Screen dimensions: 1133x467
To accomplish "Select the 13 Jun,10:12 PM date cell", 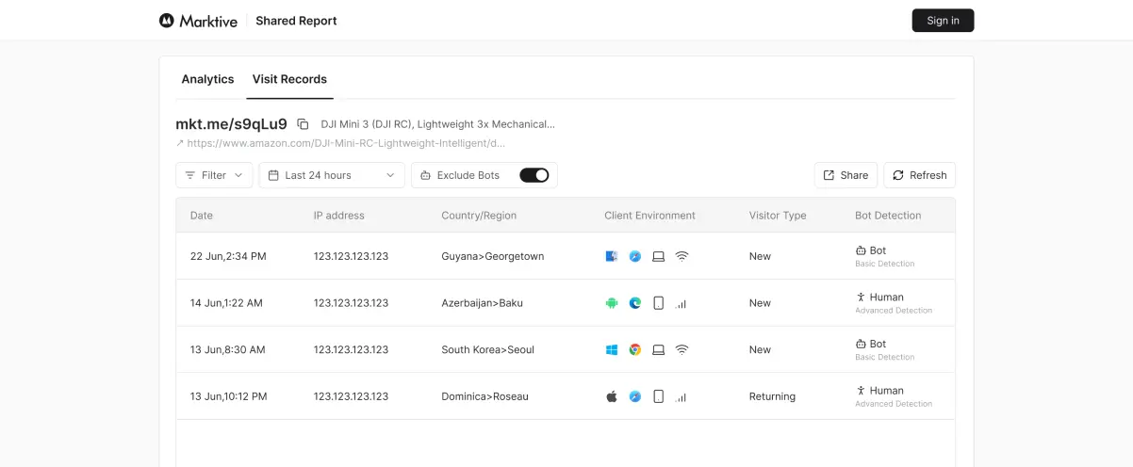I will (x=229, y=396).
